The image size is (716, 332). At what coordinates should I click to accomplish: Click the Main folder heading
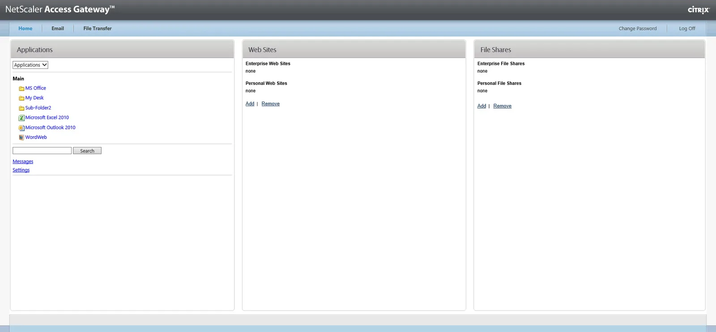18,79
